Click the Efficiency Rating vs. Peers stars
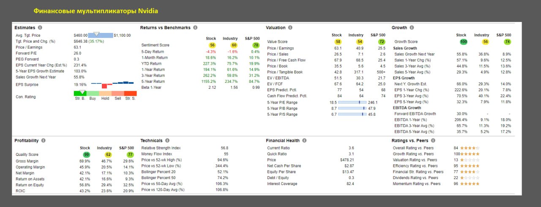The height and width of the screenshot is (207, 541). pos(470,166)
